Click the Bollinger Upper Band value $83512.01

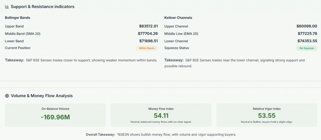[148, 26]
